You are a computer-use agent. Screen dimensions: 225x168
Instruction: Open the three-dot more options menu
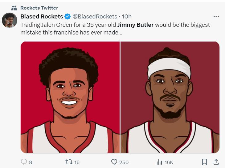[x=216, y=16]
